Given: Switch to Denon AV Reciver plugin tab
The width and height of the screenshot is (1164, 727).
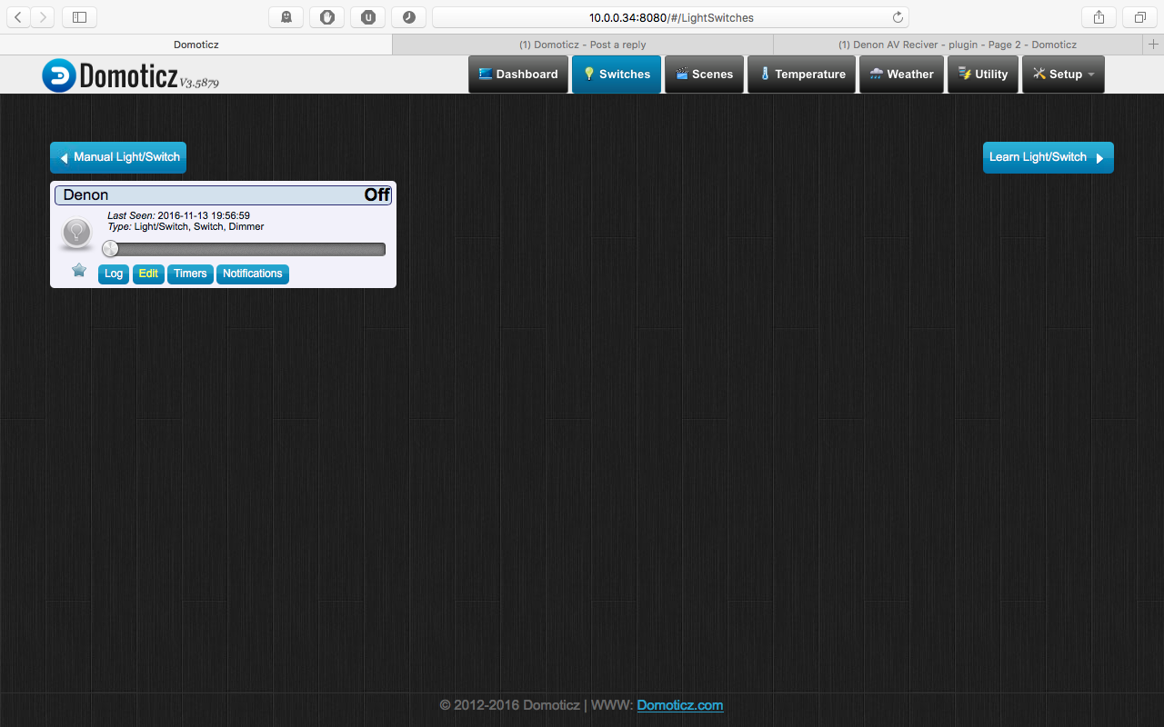Looking at the screenshot, I should pos(958,45).
